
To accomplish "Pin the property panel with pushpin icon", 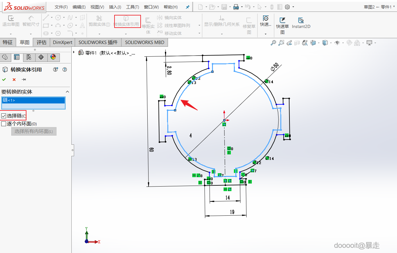I will pos(24,79).
